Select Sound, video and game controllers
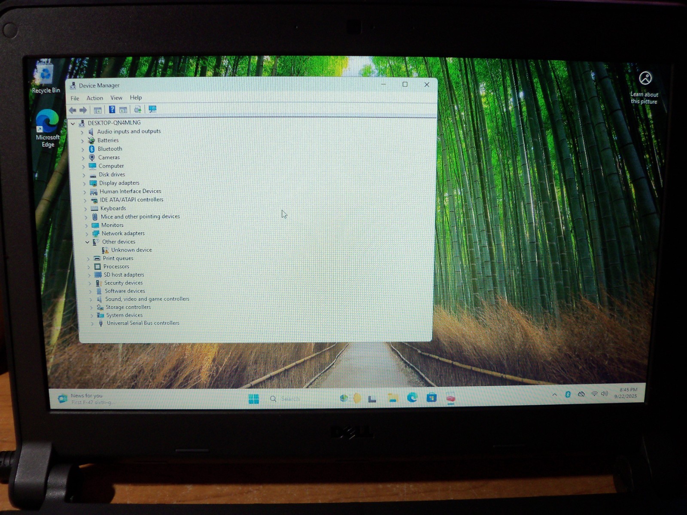 coord(147,299)
